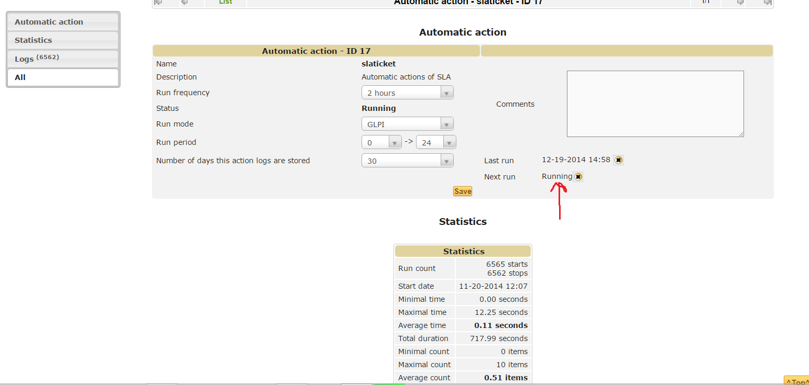Open the Run period end hour dropdown
Image resolution: width=809 pixels, height=385 pixels.
[436, 142]
